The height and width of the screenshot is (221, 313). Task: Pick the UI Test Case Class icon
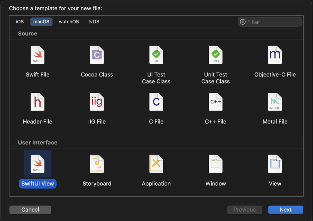click(x=156, y=55)
